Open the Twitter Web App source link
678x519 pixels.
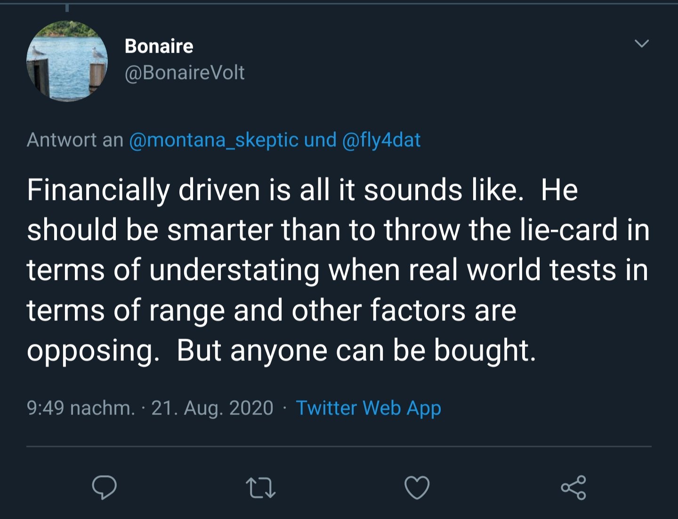(368, 408)
